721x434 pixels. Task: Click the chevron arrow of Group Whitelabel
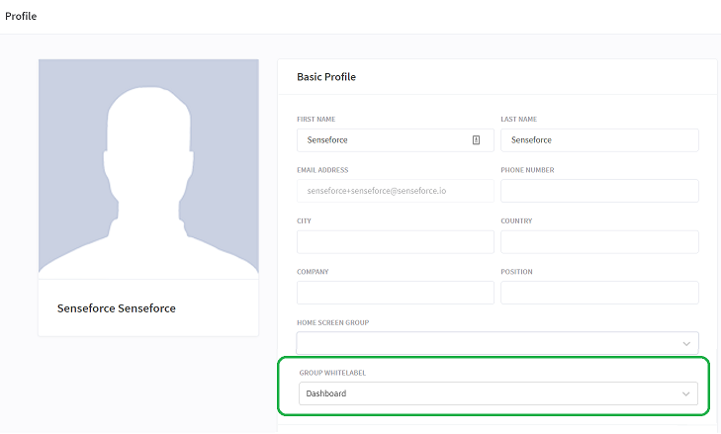click(685, 394)
